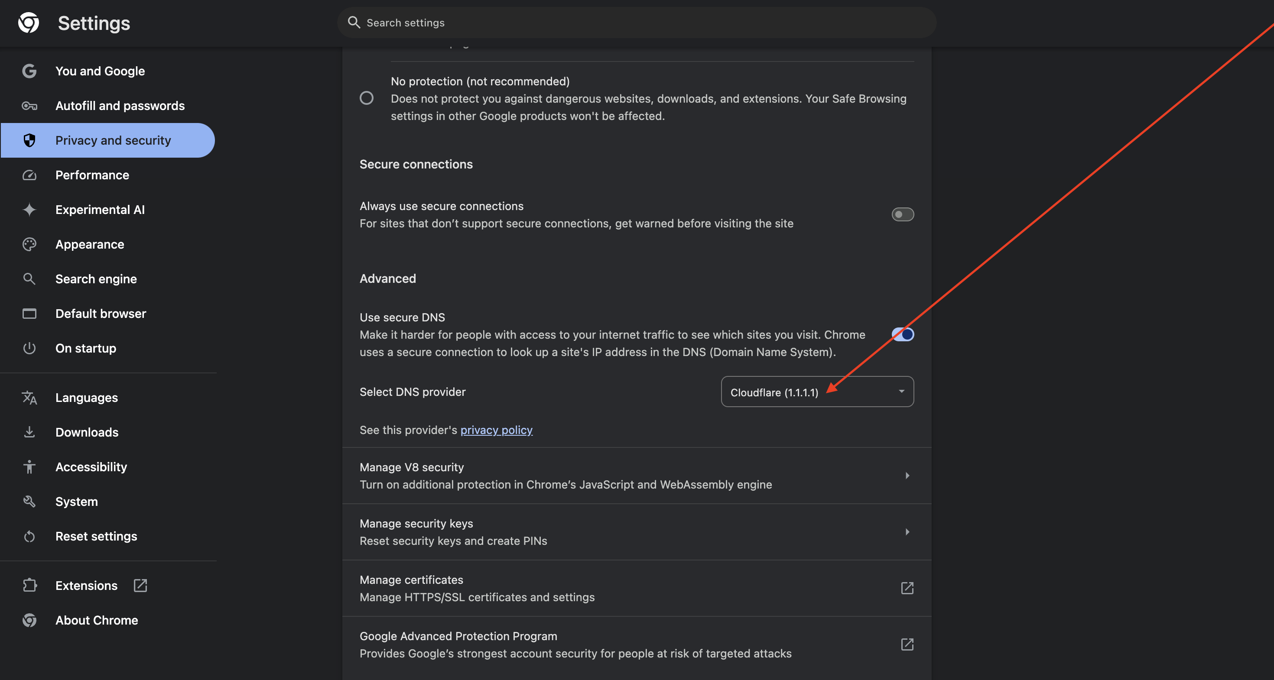This screenshot has width=1274, height=680.
Task: Expand Manage V8 security arrow
Action: click(x=907, y=476)
